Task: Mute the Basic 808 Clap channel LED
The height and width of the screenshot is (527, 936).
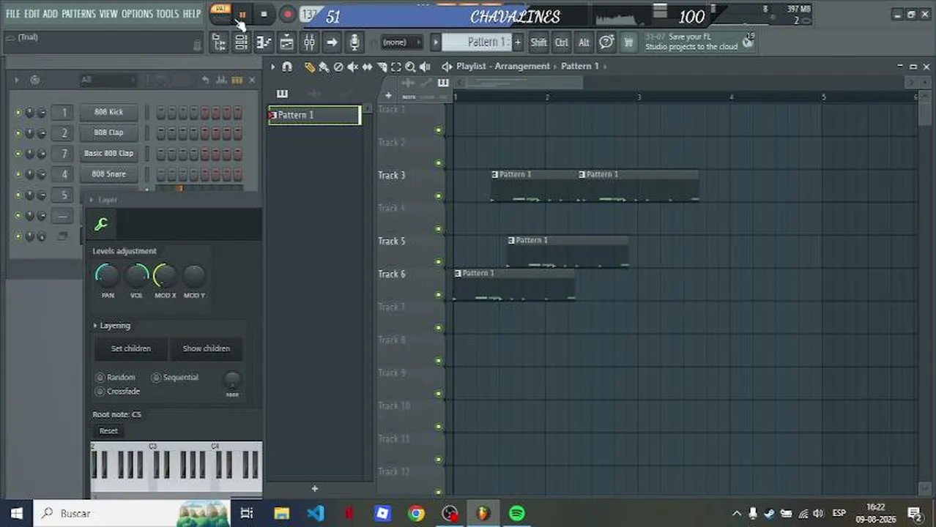Action: [18, 154]
